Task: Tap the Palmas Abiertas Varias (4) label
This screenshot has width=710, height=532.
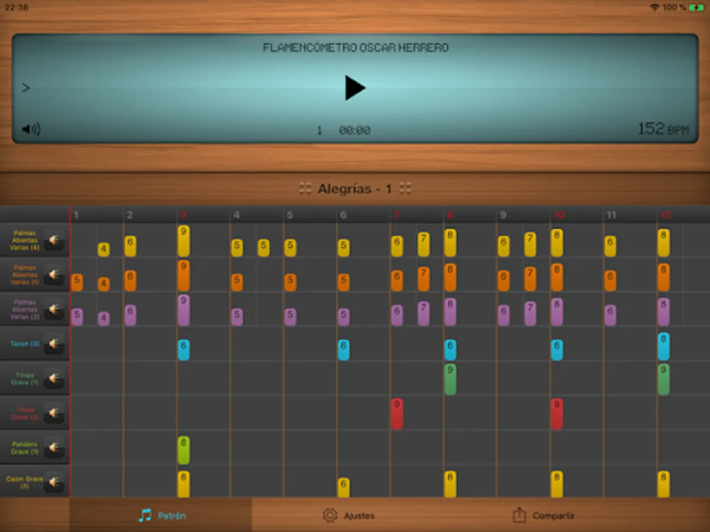Action: [24, 240]
